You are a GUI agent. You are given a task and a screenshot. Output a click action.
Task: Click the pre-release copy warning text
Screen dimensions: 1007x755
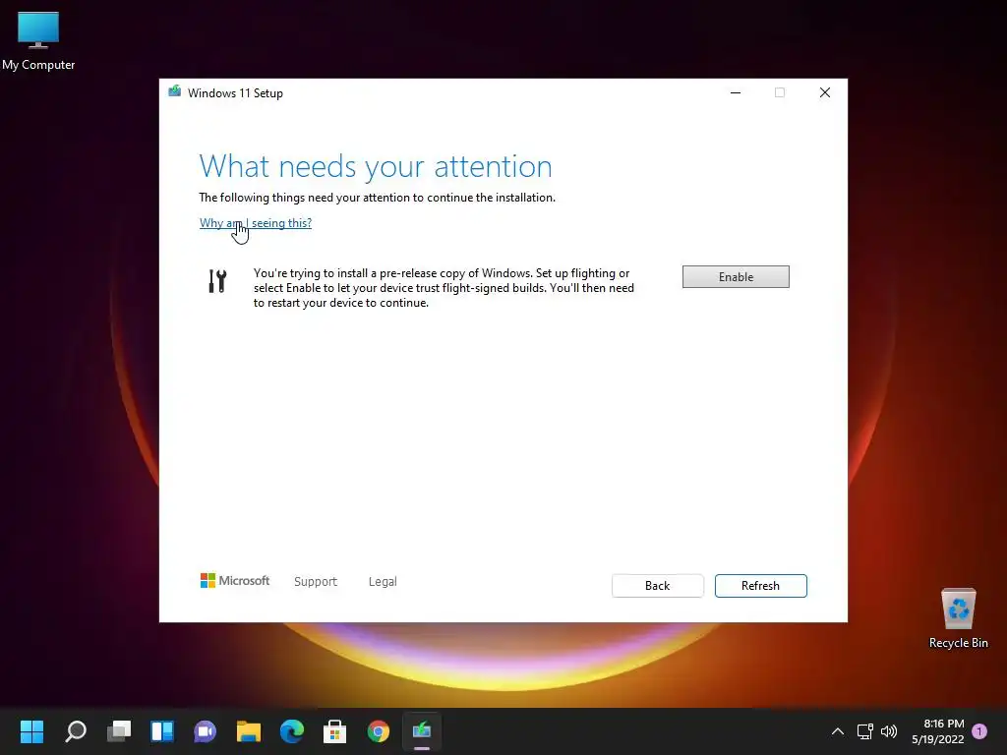coord(444,288)
